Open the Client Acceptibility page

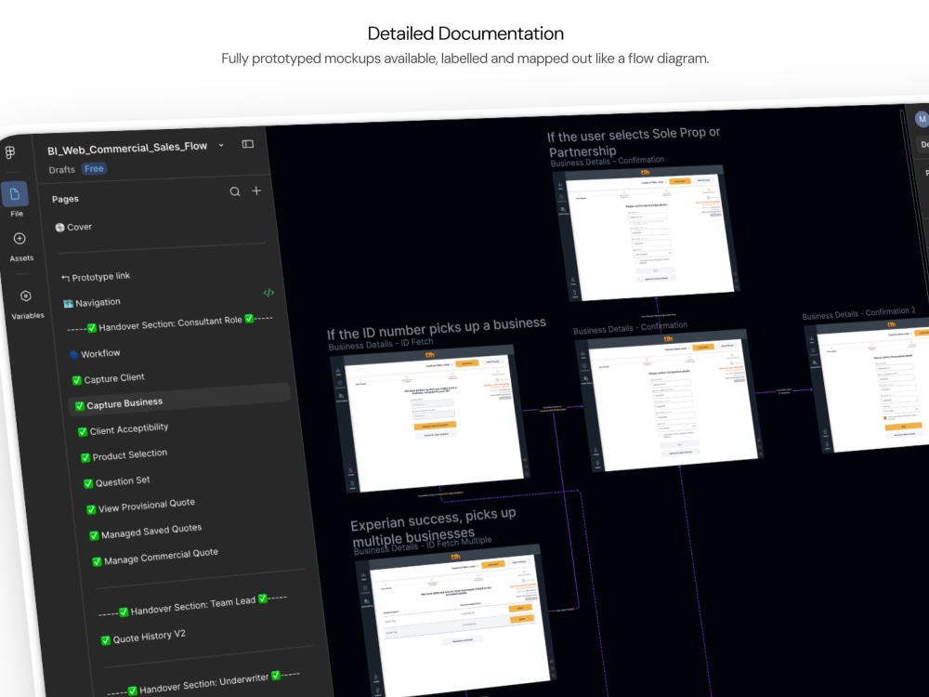[124, 429]
